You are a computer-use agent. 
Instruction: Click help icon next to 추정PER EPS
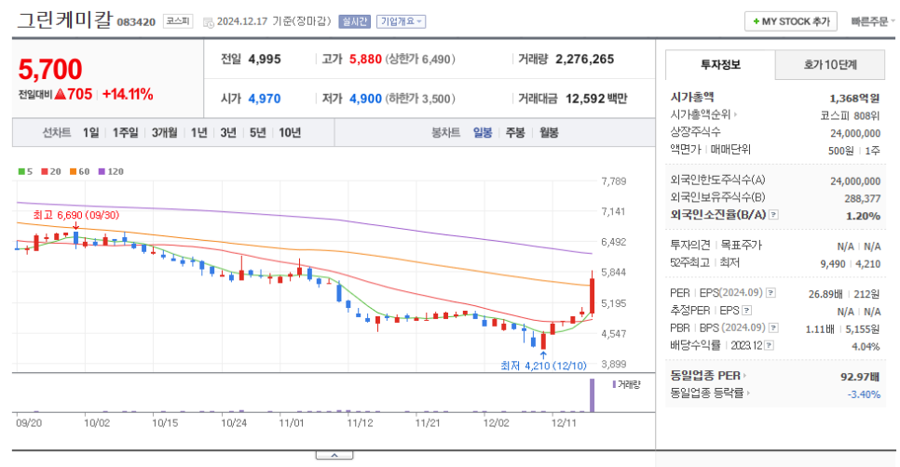(747, 311)
